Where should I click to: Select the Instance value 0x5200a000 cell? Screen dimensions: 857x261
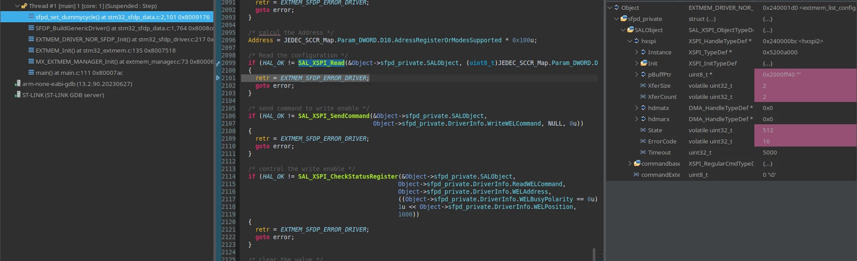coord(805,52)
